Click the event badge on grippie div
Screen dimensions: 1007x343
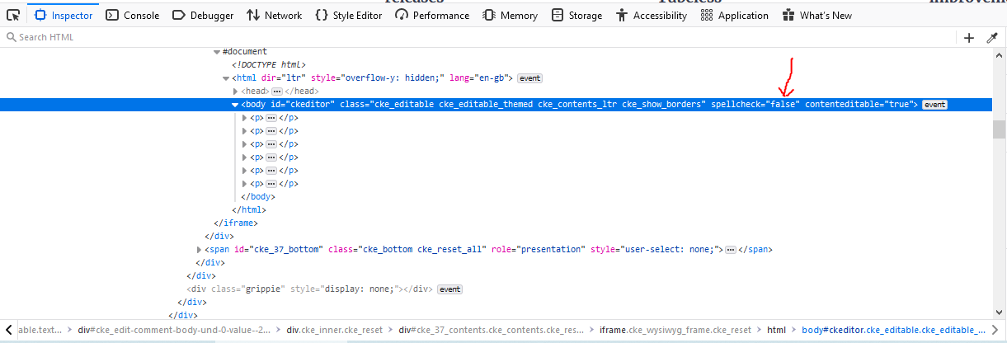pyautogui.click(x=449, y=289)
